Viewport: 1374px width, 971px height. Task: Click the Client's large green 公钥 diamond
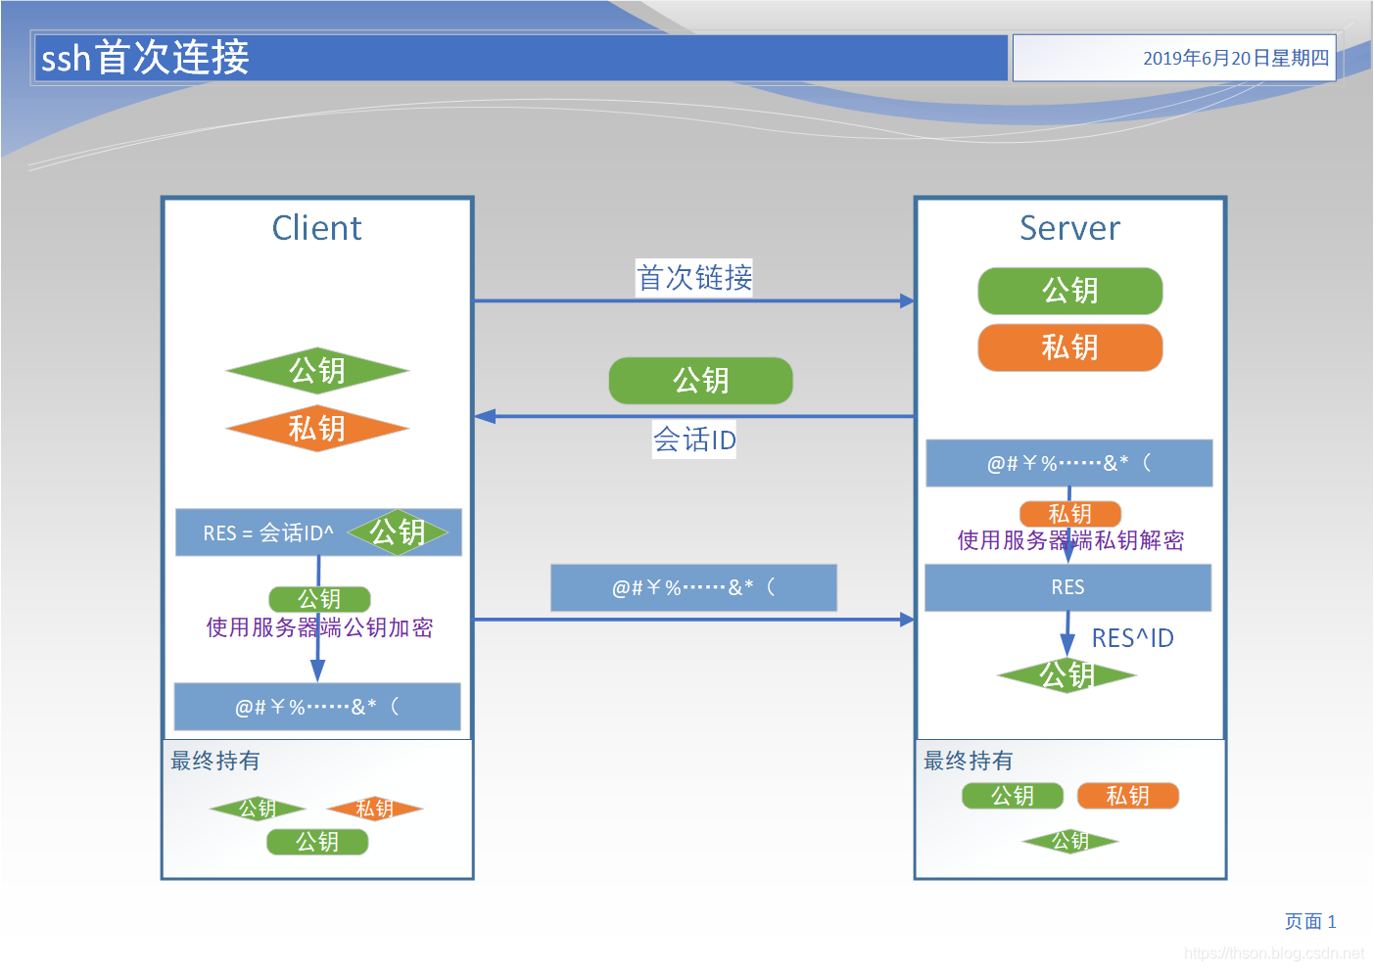317,371
